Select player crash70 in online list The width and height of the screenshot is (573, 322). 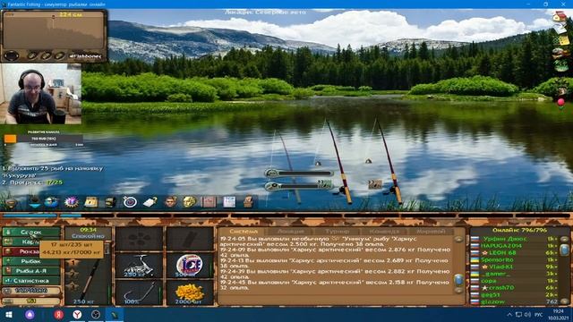(501, 288)
